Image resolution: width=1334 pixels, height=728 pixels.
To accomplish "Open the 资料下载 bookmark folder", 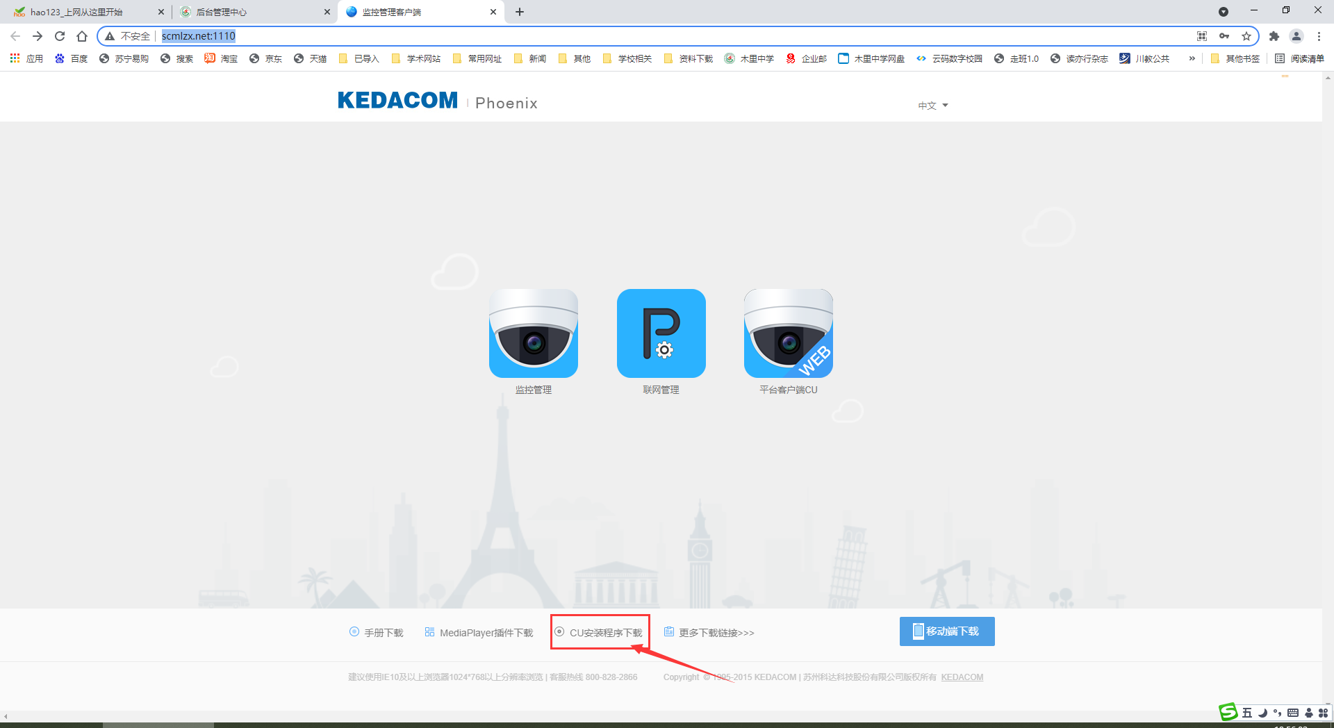I will [x=688, y=58].
